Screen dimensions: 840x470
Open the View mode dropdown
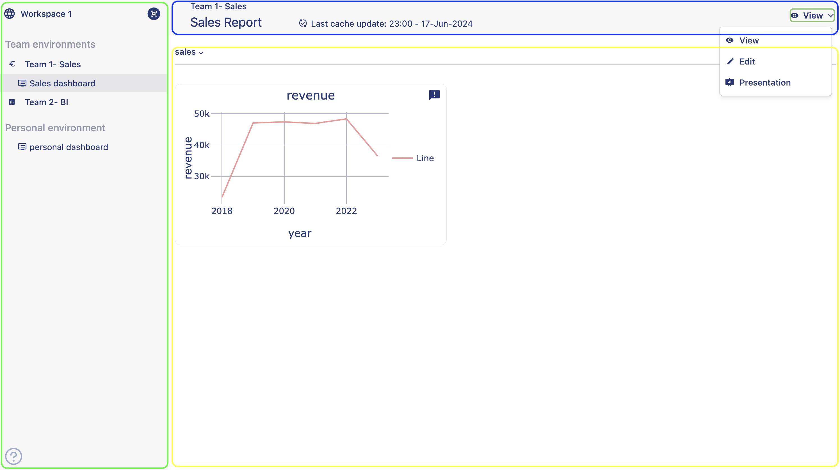pos(812,15)
